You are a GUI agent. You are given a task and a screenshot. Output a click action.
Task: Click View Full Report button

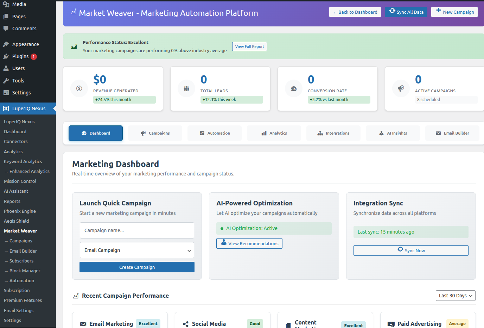coord(249,47)
